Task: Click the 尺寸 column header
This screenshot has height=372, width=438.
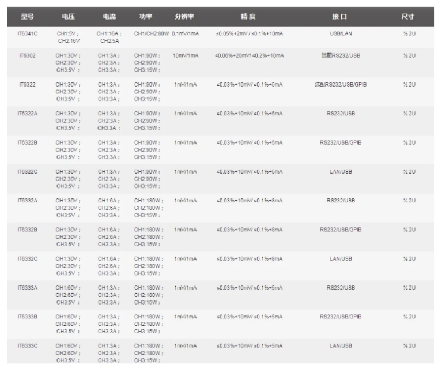Action: coord(408,17)
